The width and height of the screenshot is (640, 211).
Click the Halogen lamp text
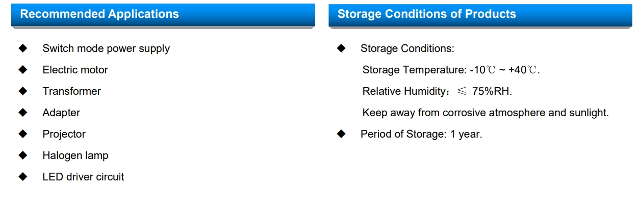75,156
